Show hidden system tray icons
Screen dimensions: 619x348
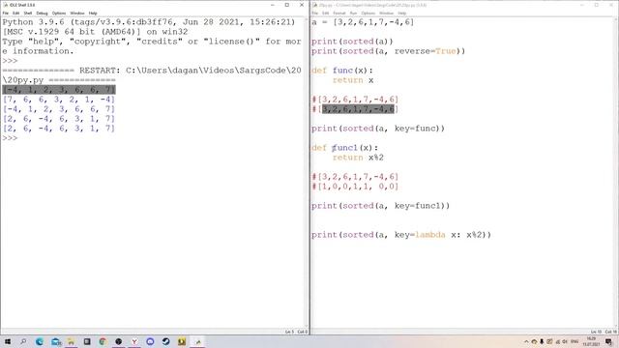(x=526, y=341)
